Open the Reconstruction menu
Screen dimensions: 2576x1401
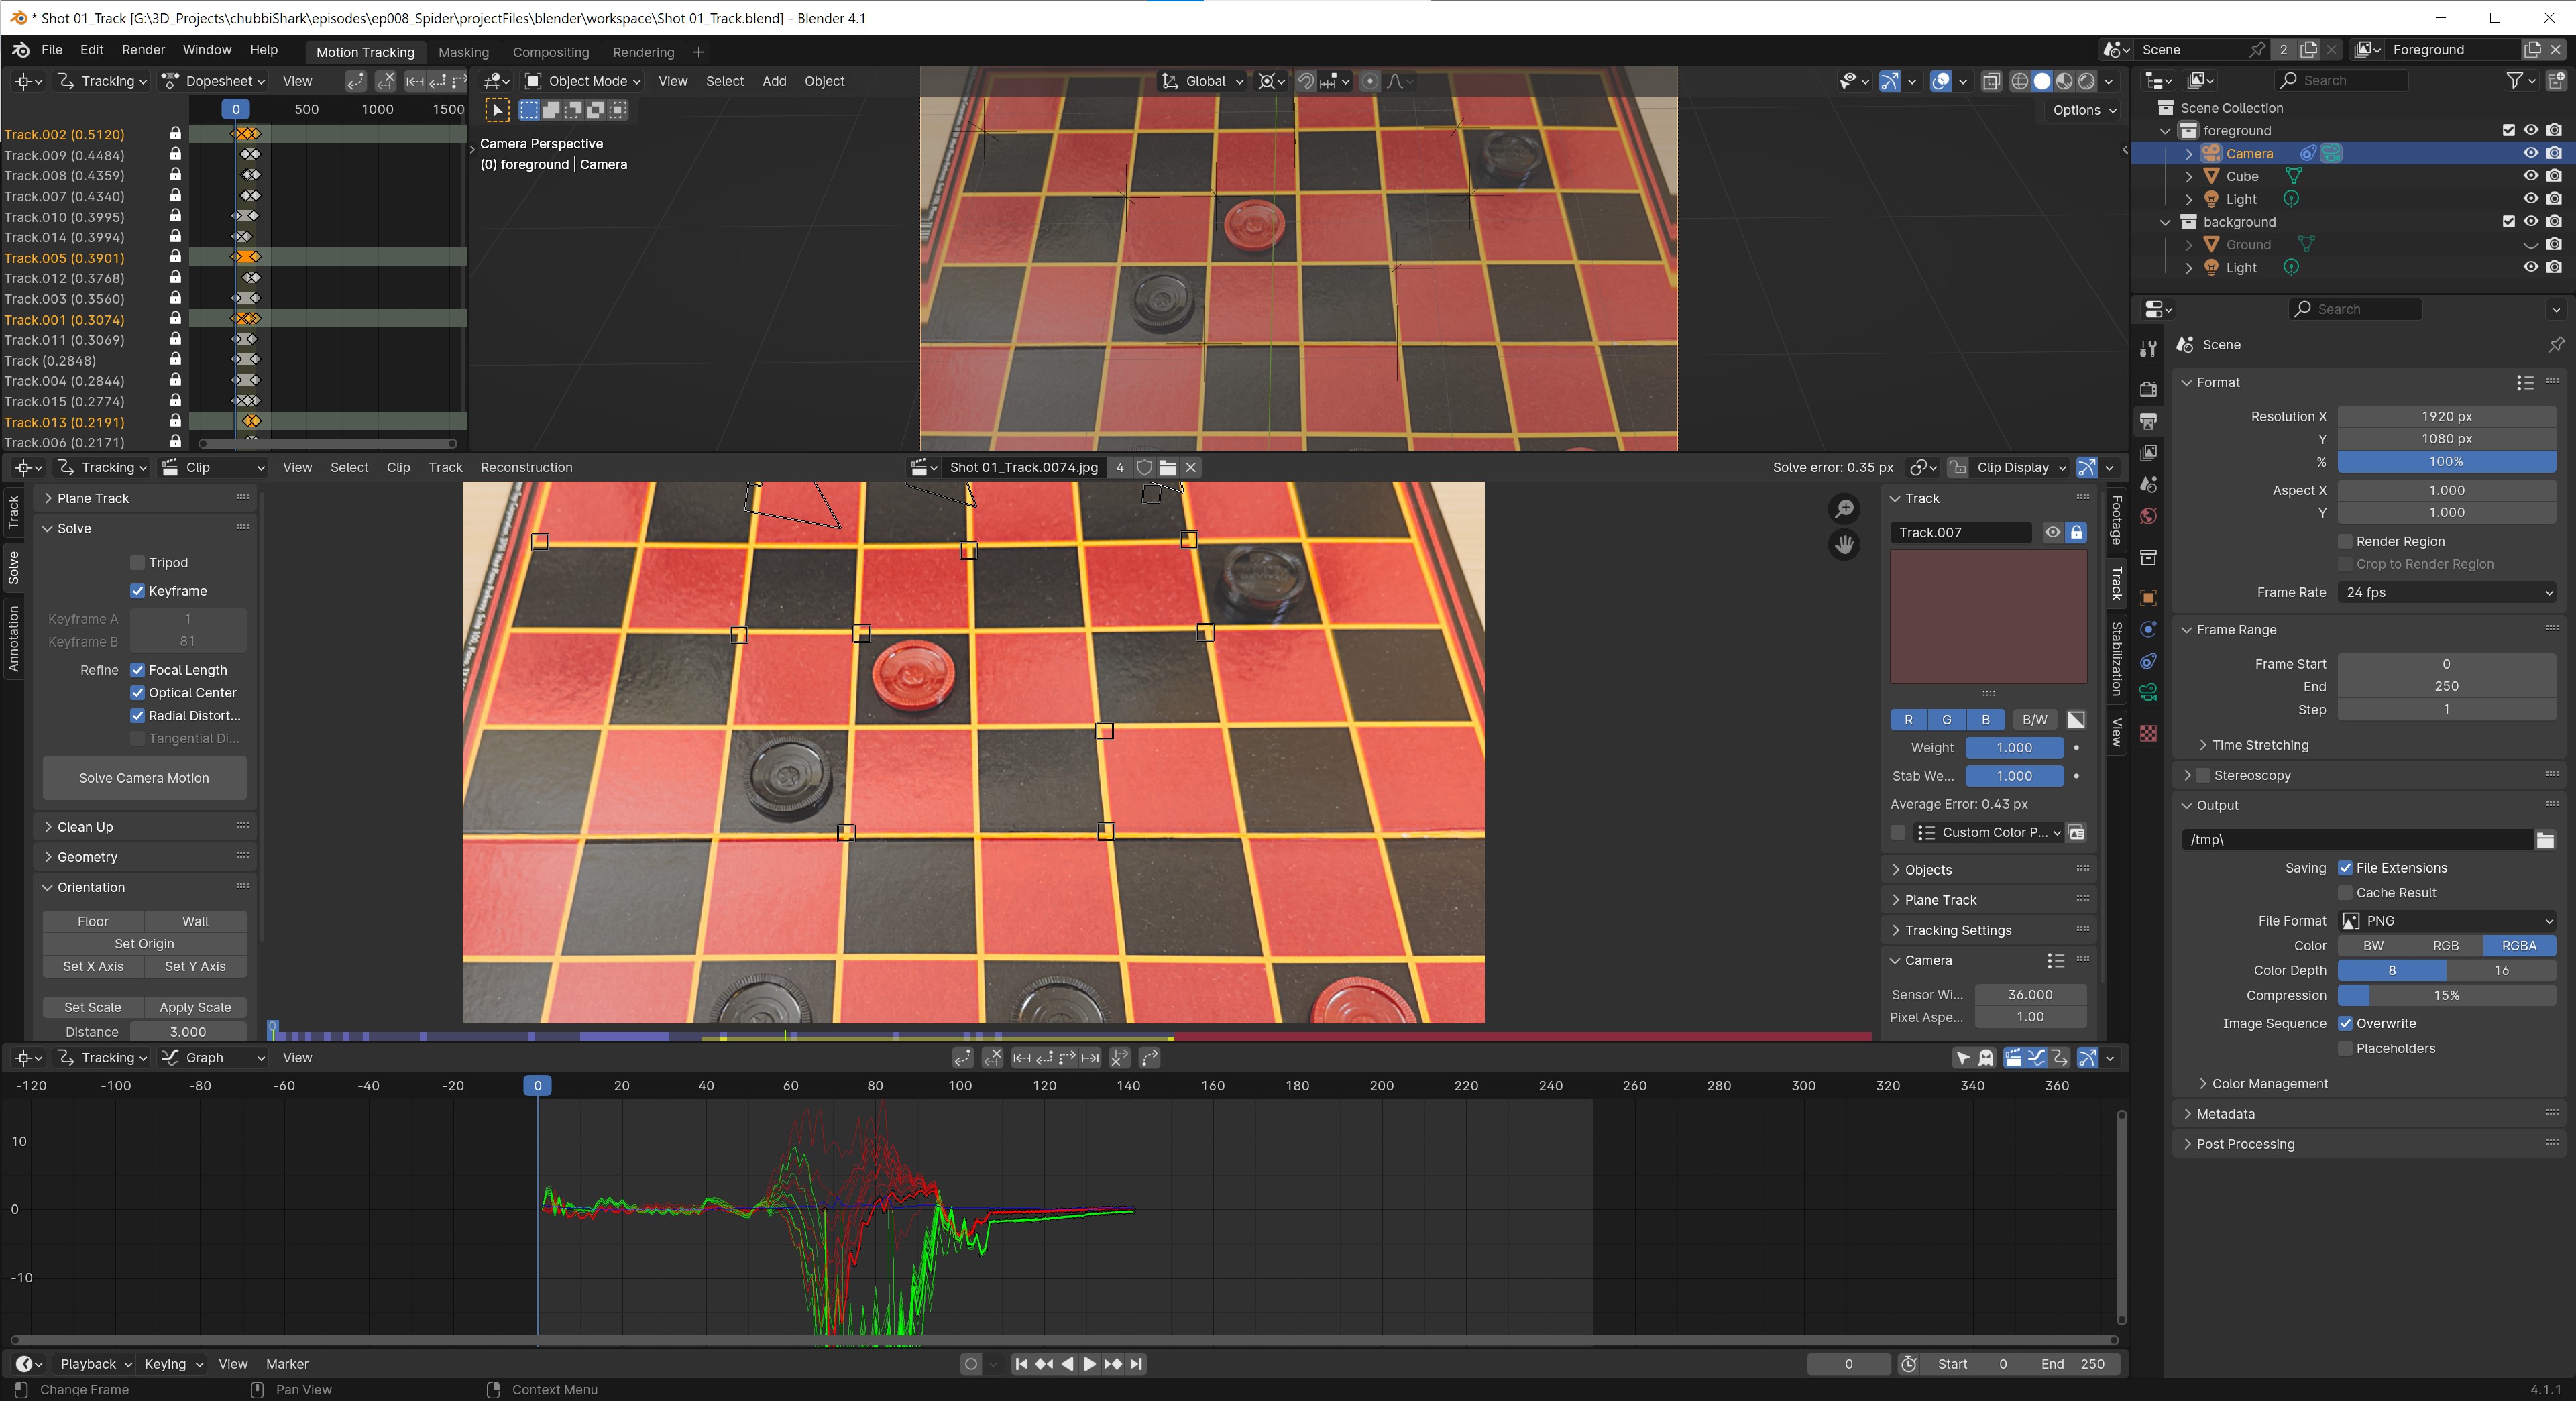tap(526, 467)
